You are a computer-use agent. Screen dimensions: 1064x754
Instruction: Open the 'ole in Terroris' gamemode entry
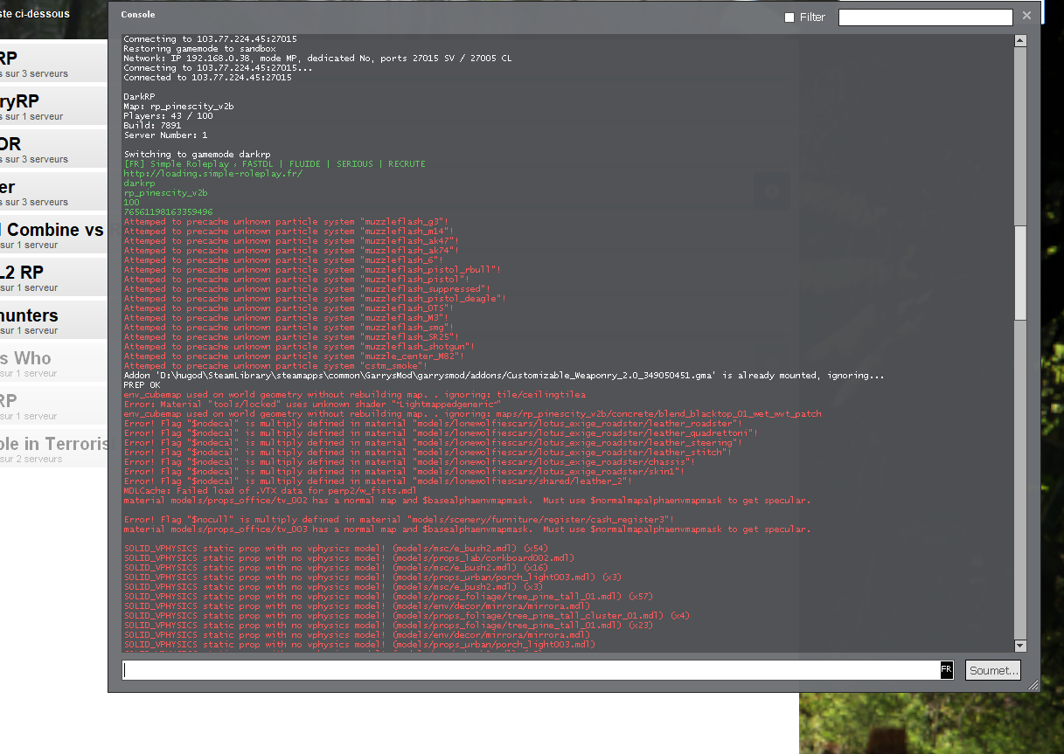point(53,450)
